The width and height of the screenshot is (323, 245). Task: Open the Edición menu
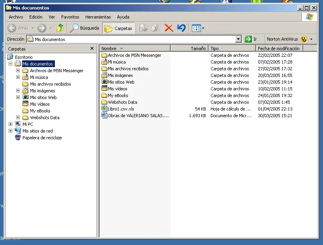pyautogui.click(x=36, y=17)
